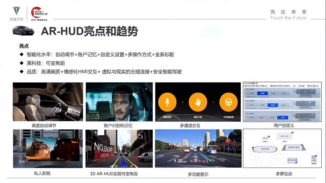Click the orange hand gesture icon
Image resolution: width=326 pixels, height=183 pixels.
pyautogui.click(x=198, y=102)
